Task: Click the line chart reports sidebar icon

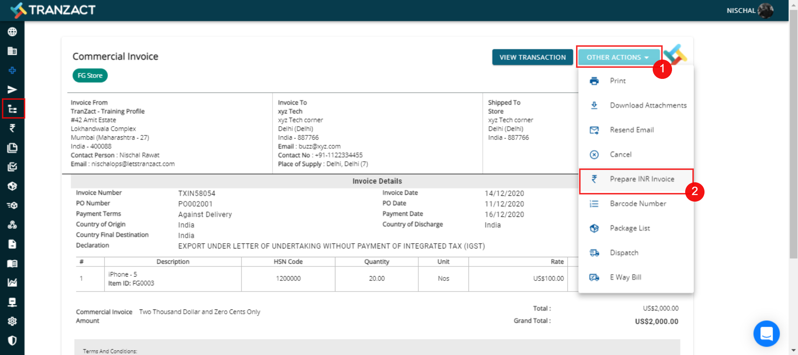Action: pos(12,283)
